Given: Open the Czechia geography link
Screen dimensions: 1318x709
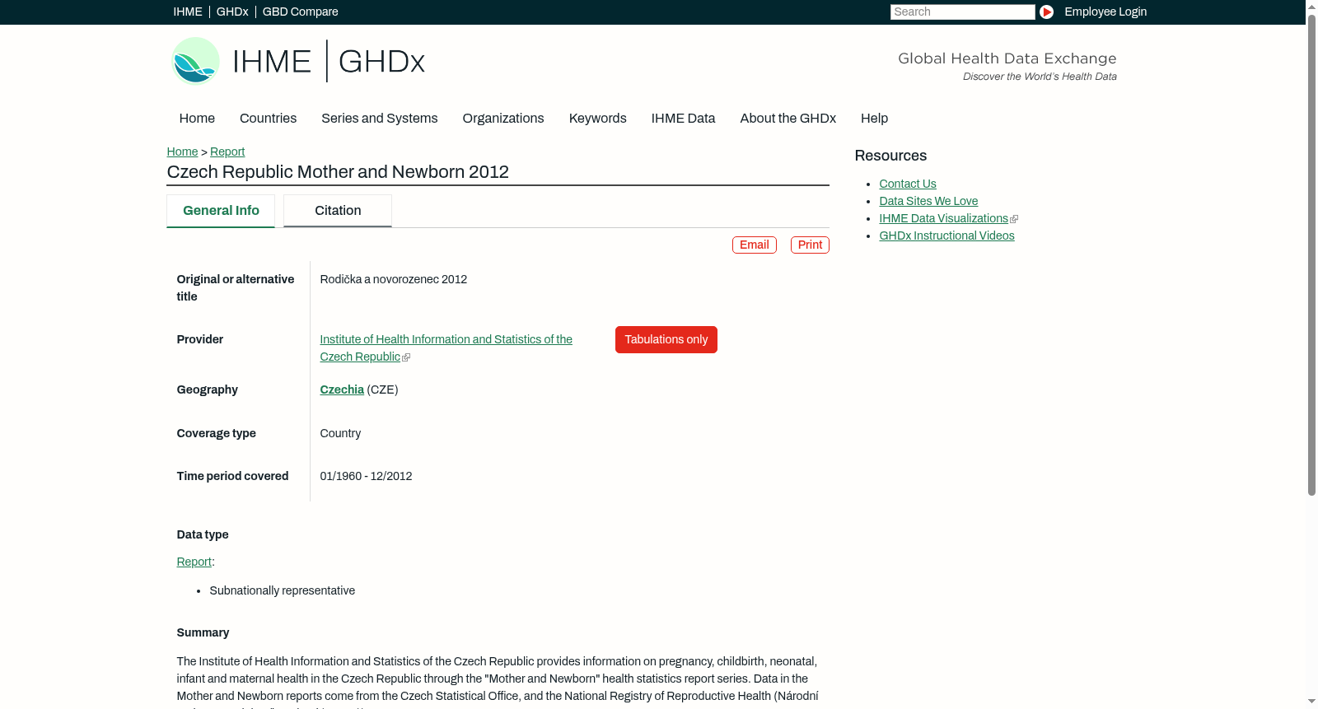Looking at the screenshot, I should (342, 389).
